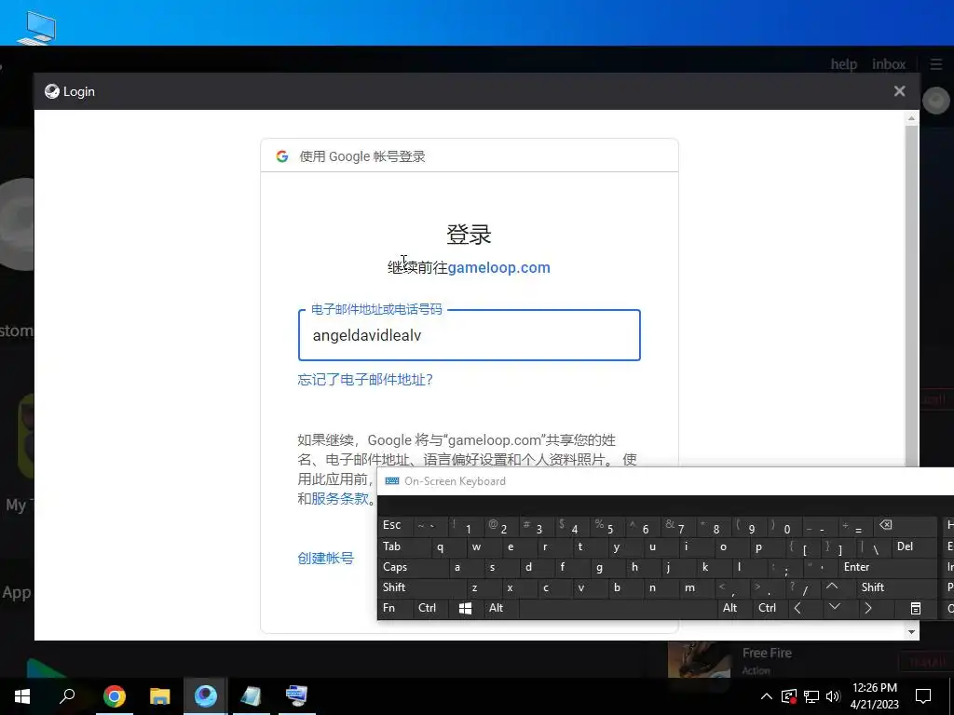Open the terms of service link

pos(340,499)
